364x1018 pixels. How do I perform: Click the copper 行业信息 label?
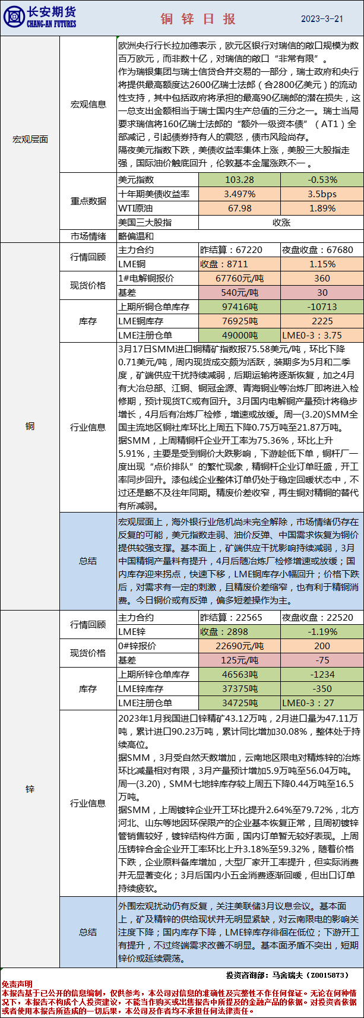[88, 428]
